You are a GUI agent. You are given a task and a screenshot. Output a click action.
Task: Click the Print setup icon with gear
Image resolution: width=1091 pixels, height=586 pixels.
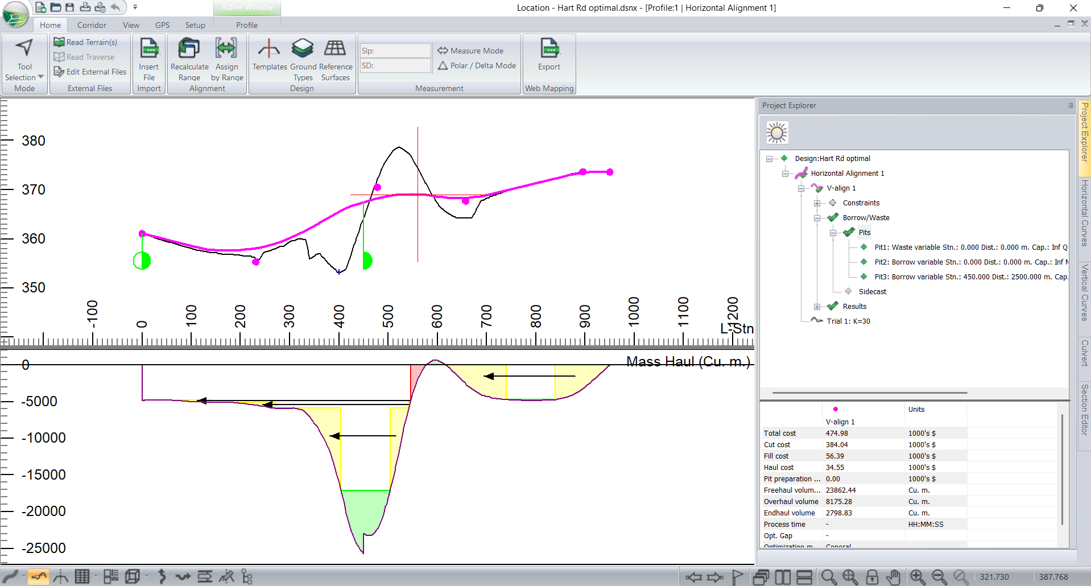[x=100, y=7]
